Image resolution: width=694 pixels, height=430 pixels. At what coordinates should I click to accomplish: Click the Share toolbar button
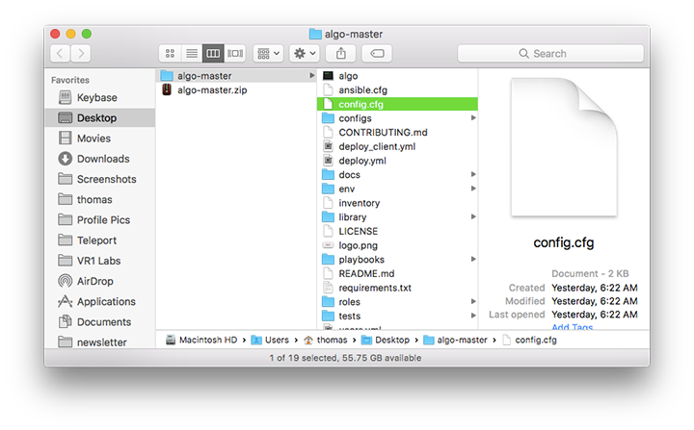341,54
